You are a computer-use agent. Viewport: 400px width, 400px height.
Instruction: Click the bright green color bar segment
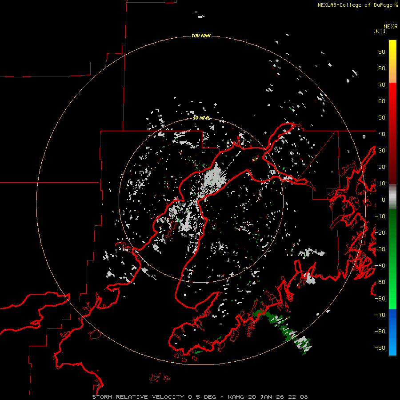point(392,293)
